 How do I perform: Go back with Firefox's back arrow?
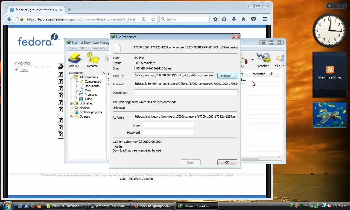[9, 19]
